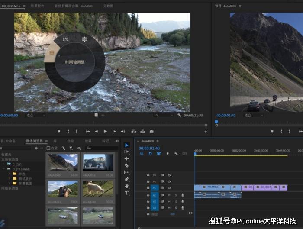Viewport: 303px width, 229px height.
Task: Hide track V1 with its eye
Action: coord(169,188)
